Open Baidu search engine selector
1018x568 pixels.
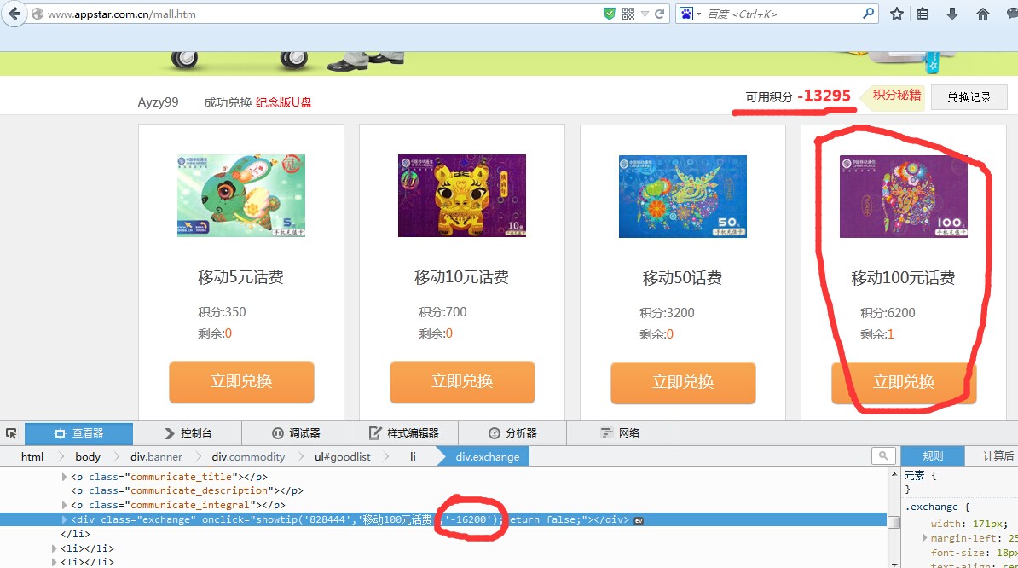689,14
